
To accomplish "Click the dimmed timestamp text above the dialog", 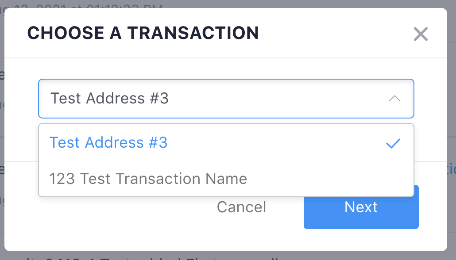I will pos(89,5).
